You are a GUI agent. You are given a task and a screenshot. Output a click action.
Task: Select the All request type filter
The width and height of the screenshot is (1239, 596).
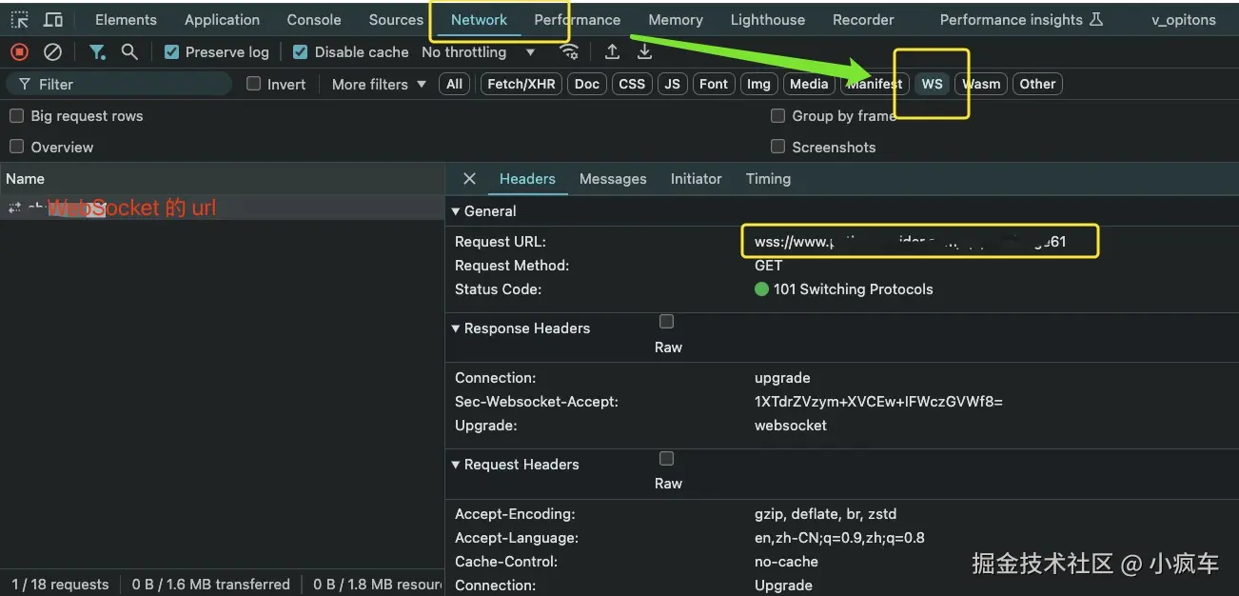[455, 84]
